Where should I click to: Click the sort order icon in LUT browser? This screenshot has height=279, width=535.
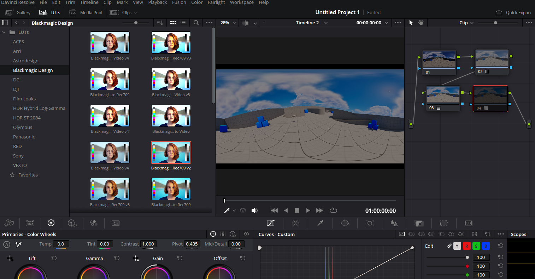pyautogui.click(x=160, y=23)
